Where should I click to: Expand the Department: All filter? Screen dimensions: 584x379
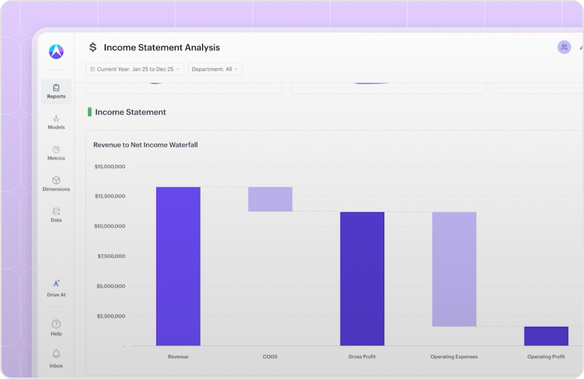click(x=215, y=69)
